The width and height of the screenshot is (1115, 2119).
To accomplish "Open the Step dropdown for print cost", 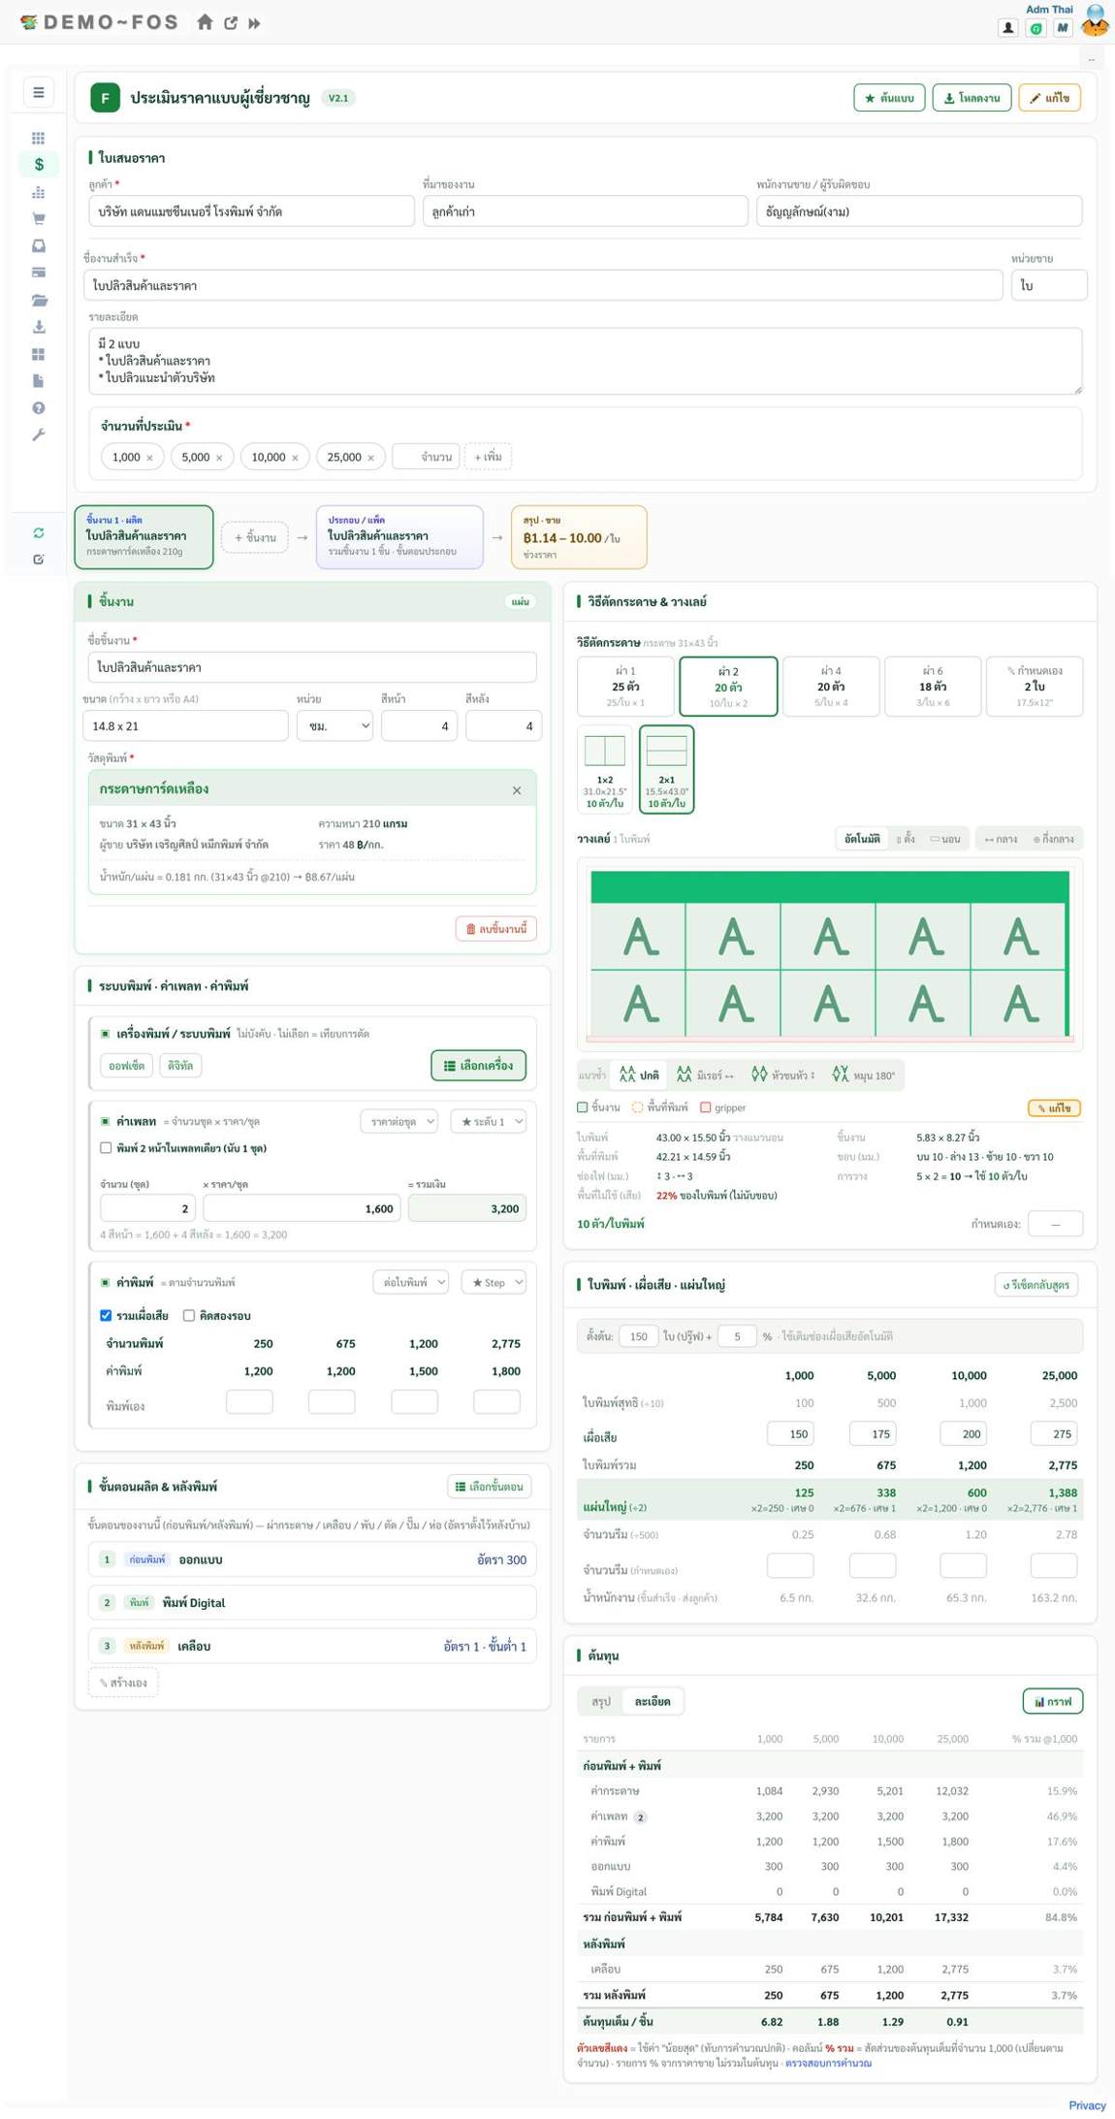I will (x=494, y=1282).
